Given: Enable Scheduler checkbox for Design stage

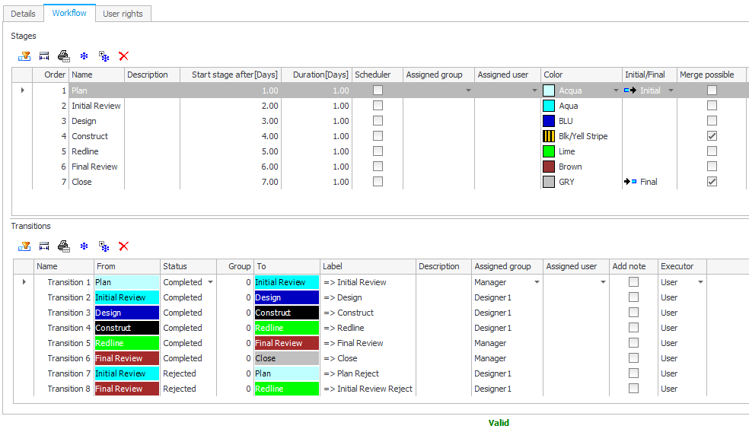Looking at the screenshot, I should click(x=378, y=121).
